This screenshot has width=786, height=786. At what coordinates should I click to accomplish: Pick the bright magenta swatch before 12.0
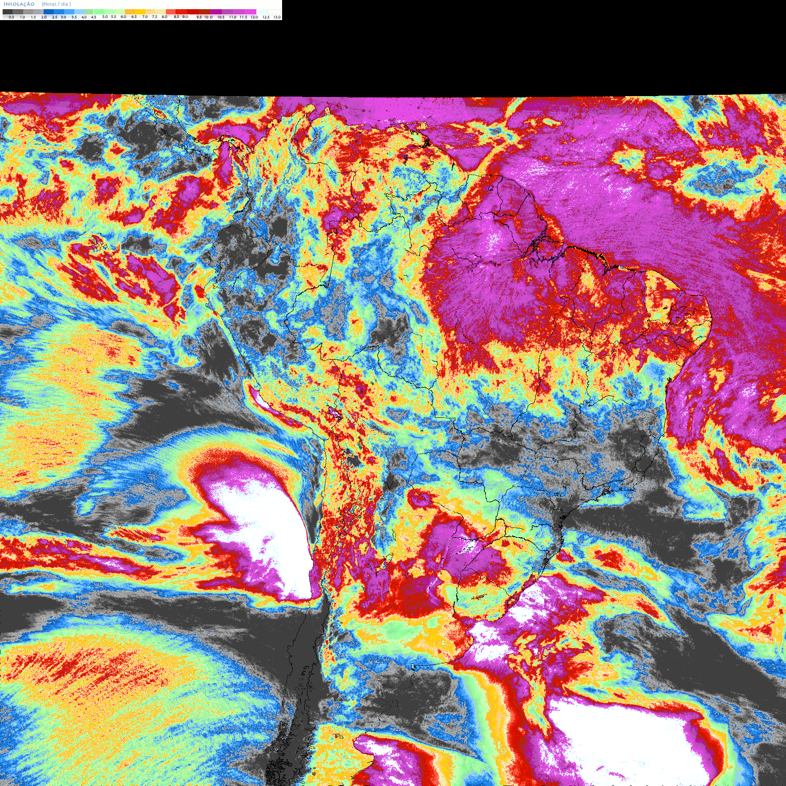tap(250, 12)
